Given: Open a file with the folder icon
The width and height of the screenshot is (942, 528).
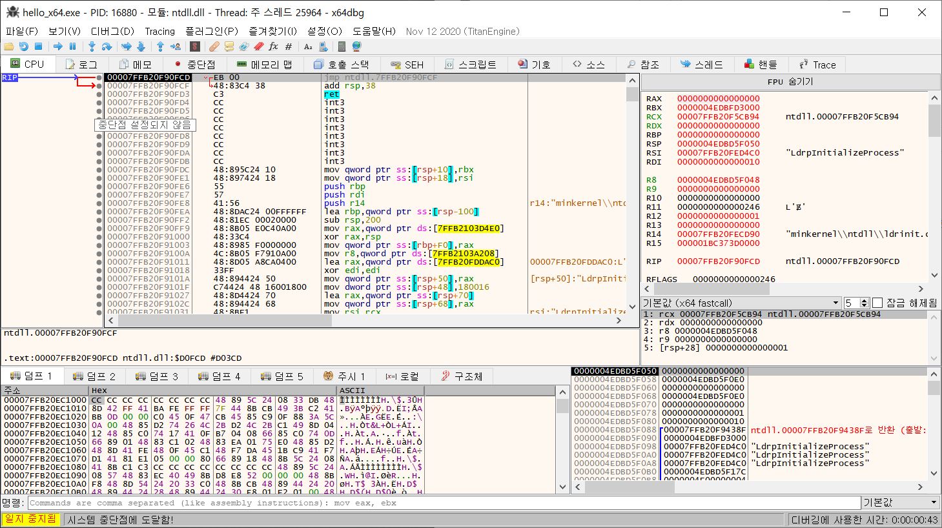Looking at the screenshot, I should point(9,46).
